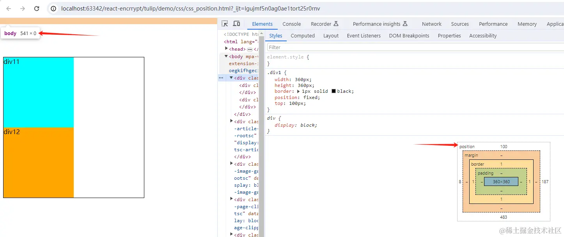The image size is (564, 237).
Task: Select the <!DOCTYPE row in DOM tree
Action: pos(241,34)
